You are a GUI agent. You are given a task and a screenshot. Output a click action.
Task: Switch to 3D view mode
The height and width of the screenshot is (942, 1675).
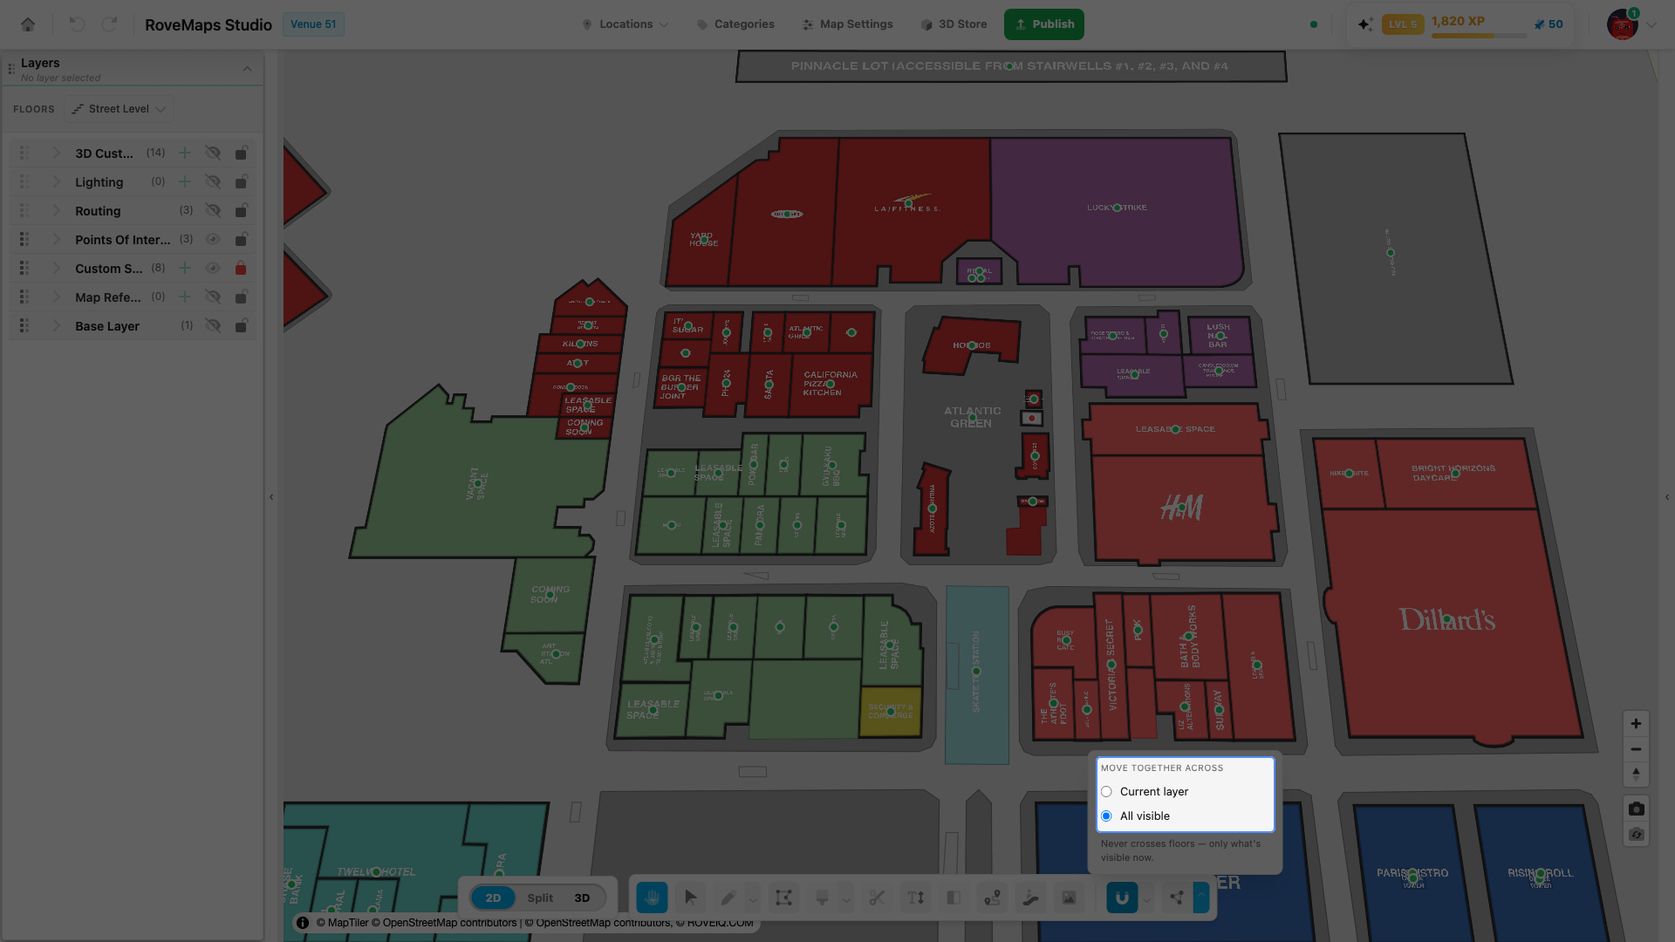(582, 898)
